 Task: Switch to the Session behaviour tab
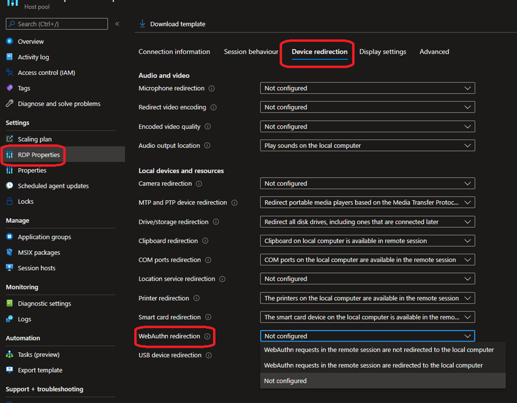[251, 52]
